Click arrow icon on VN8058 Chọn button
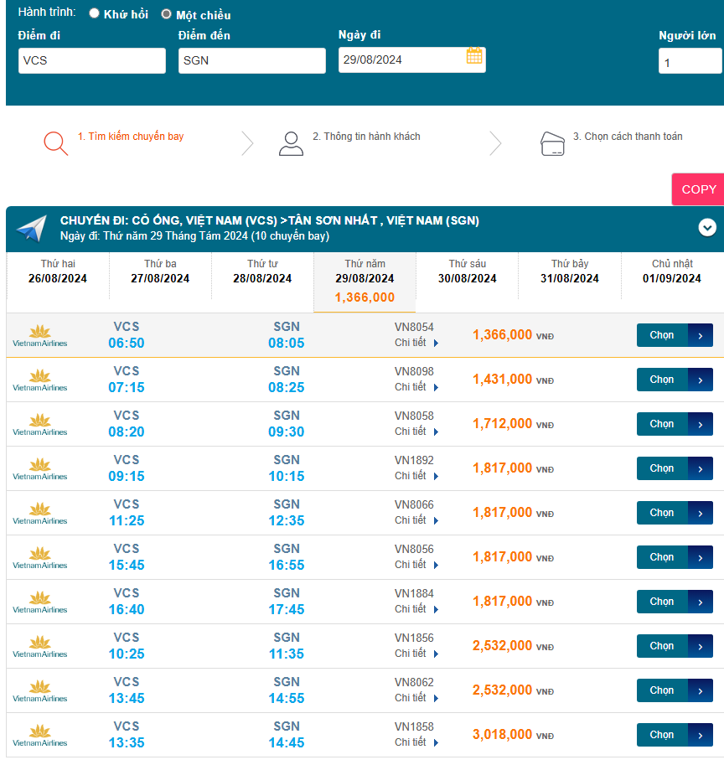Viewport: 724px width, 765px height. 701,424
